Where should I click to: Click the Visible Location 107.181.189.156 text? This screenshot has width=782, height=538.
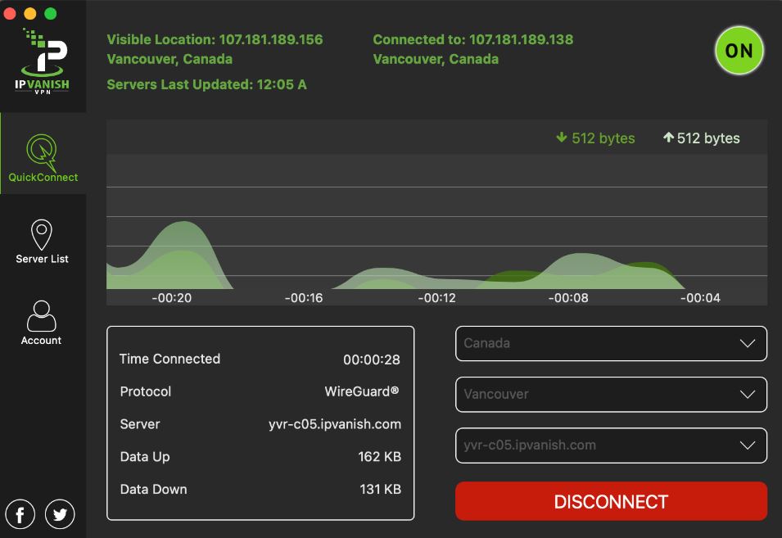pyautogui.click(x=215, y=39)
